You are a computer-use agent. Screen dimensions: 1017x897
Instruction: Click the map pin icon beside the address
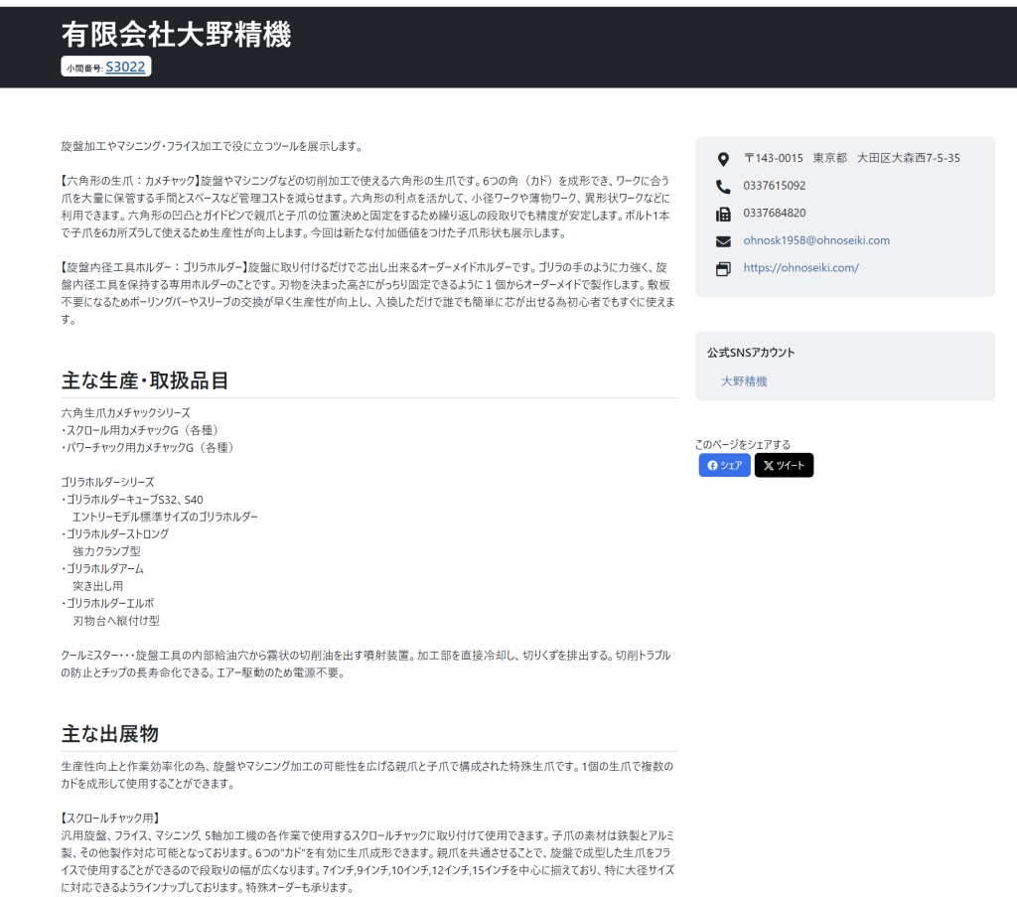tap(723, 159)
